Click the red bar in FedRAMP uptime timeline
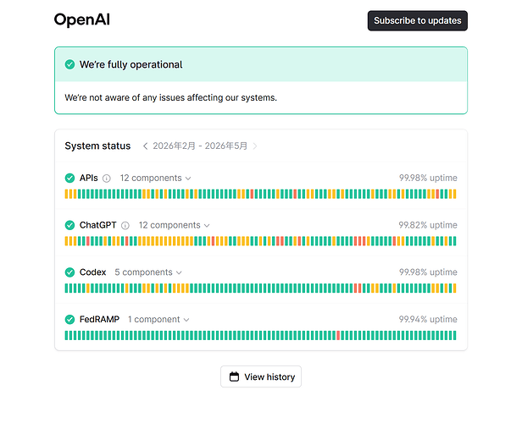The image size is (511, 423). [x=338, y=336]
